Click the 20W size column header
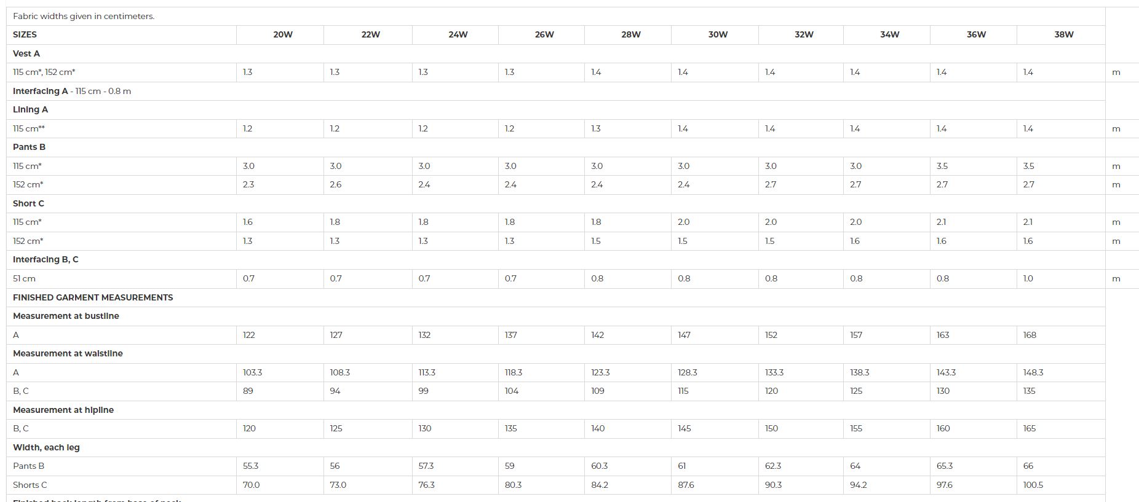Screen dimensions: 1139x502 coord(283,34)
